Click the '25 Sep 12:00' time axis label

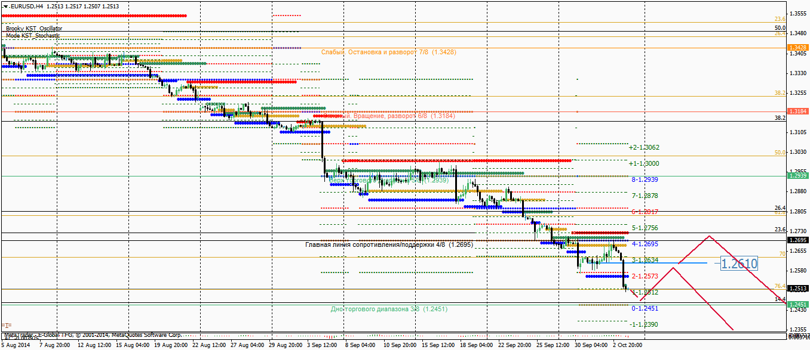click(x=553, y=345)
